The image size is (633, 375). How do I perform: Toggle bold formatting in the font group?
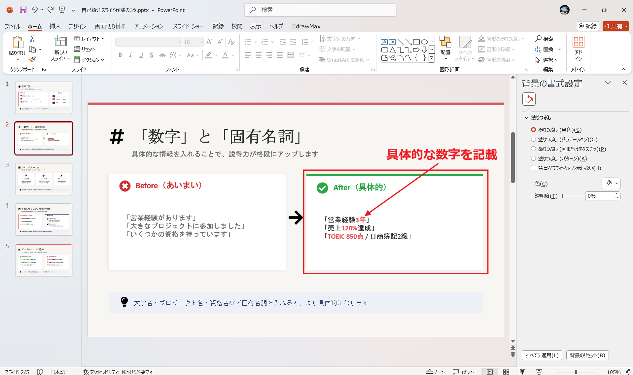click(x=120, y=55)
